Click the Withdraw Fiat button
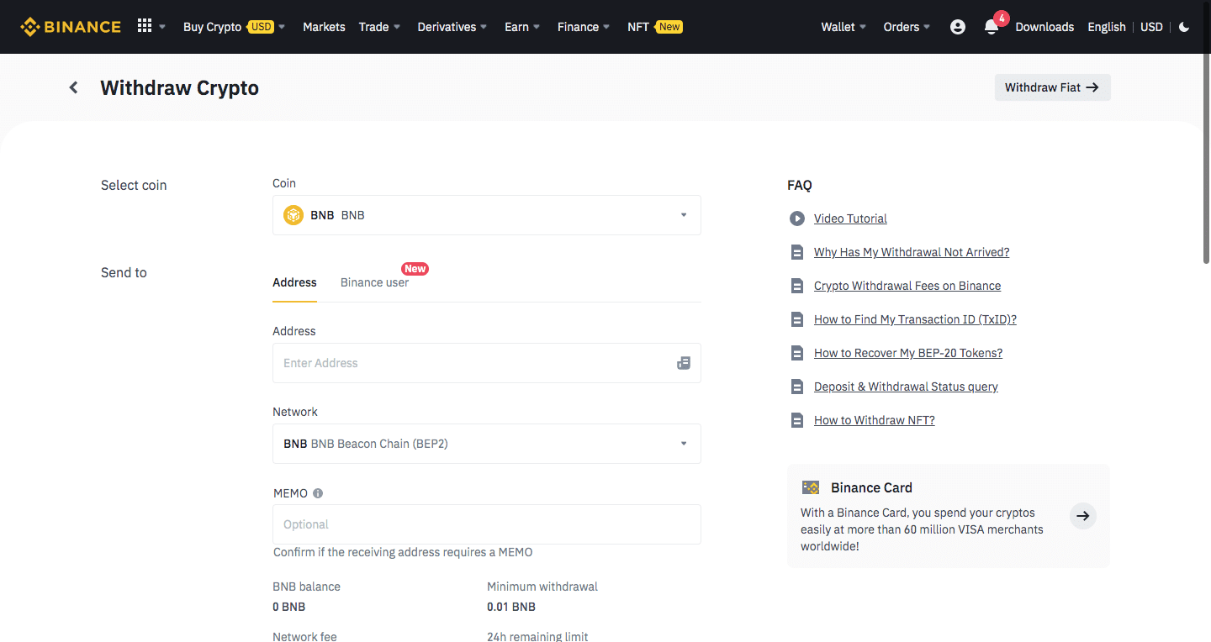1211x642 pixels. point(1052,87)
